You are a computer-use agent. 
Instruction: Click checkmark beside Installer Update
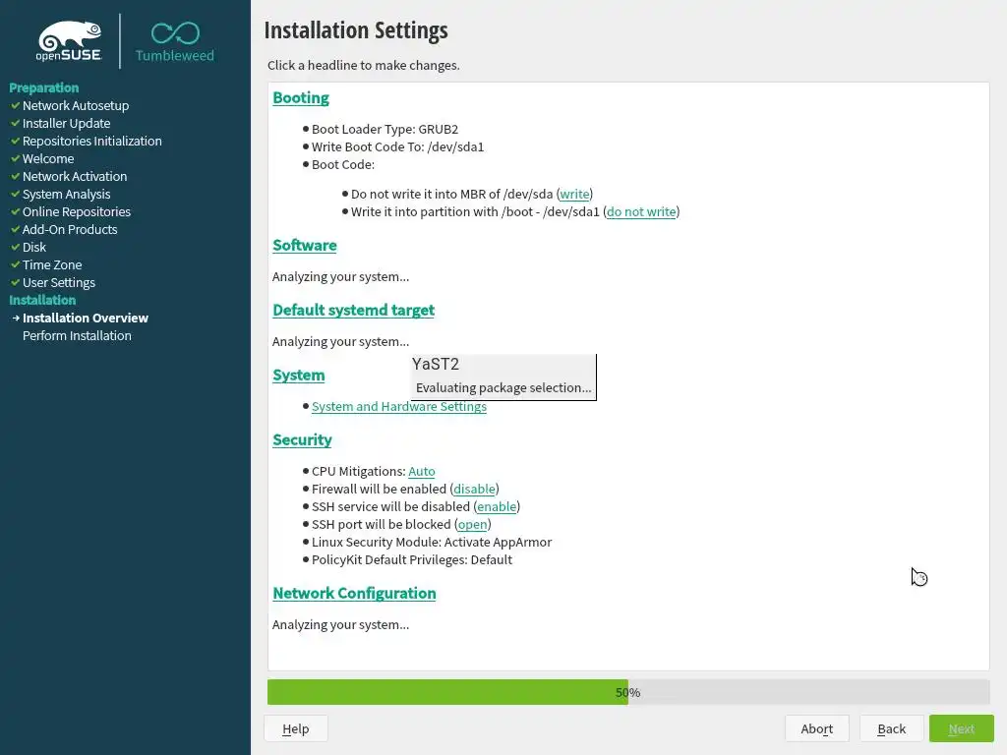point(16,123)
